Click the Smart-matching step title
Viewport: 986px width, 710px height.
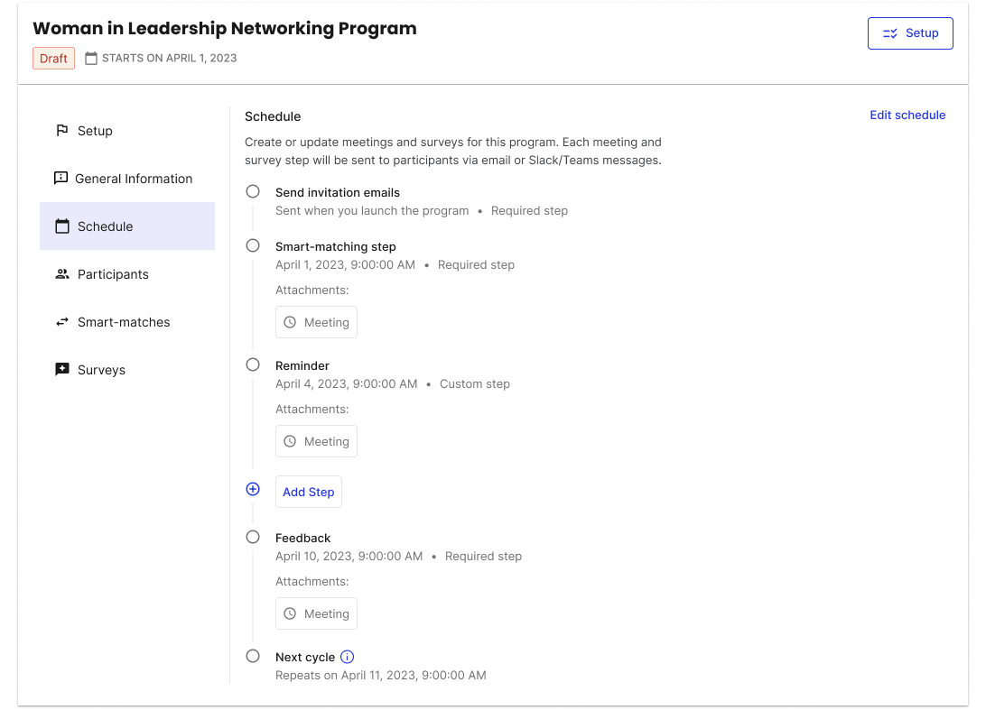[x=336, y=247]
